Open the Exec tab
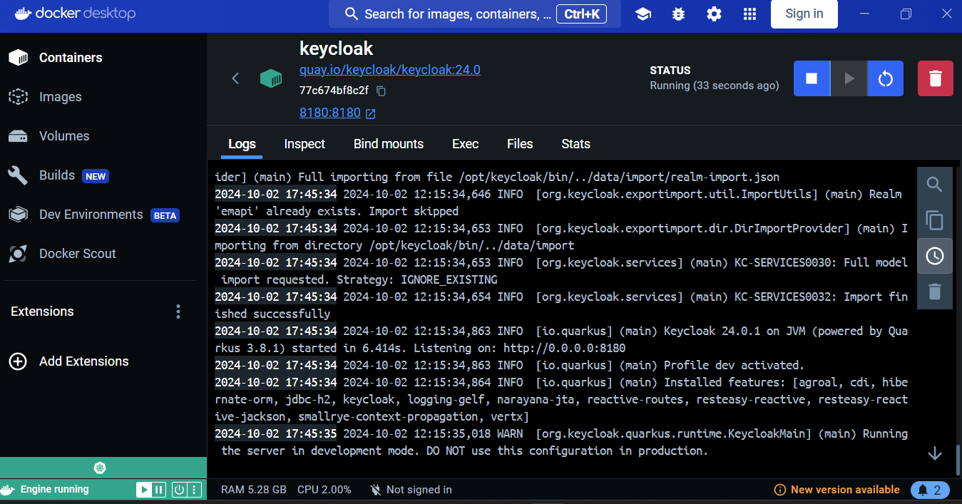The height and width of the screenshot is (504, 962). coord(465,144)
